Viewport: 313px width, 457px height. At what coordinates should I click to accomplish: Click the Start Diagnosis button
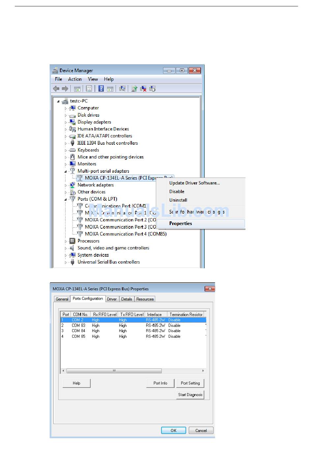(x=190, y=395)
